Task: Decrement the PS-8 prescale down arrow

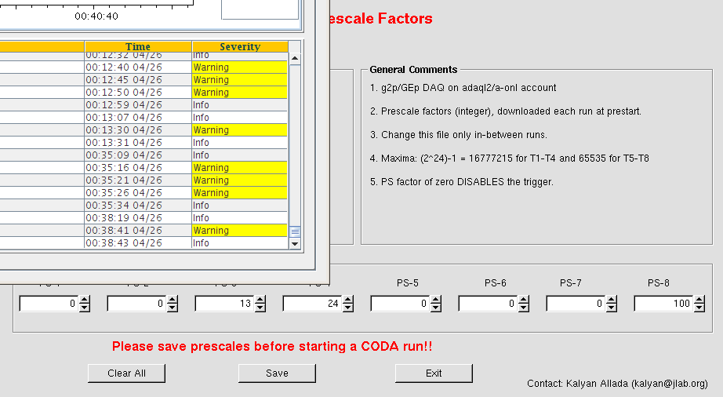Action: [699, 308]
